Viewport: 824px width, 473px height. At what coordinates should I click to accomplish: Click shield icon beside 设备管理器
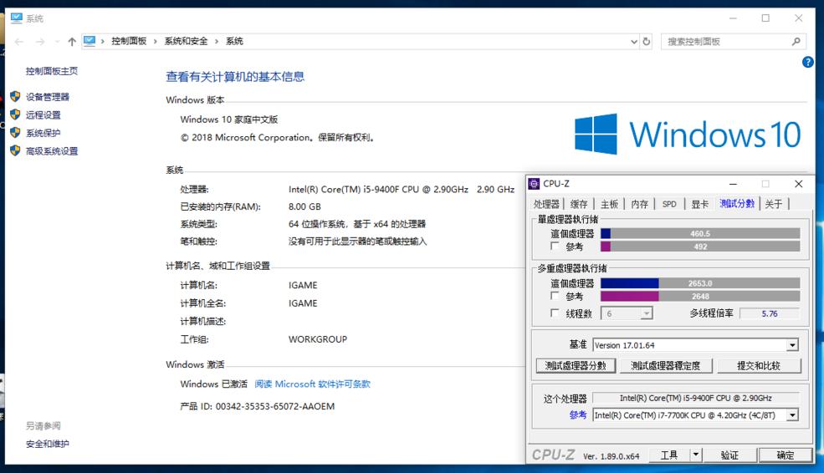click(15, 97)
